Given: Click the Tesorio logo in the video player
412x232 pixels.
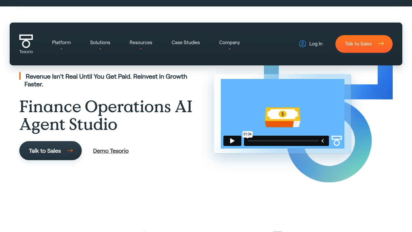Looking at the screenshot, I should click(337, 141).
